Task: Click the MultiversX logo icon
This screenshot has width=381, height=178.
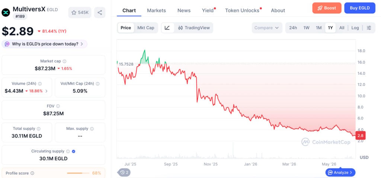Action: [6, 12]
